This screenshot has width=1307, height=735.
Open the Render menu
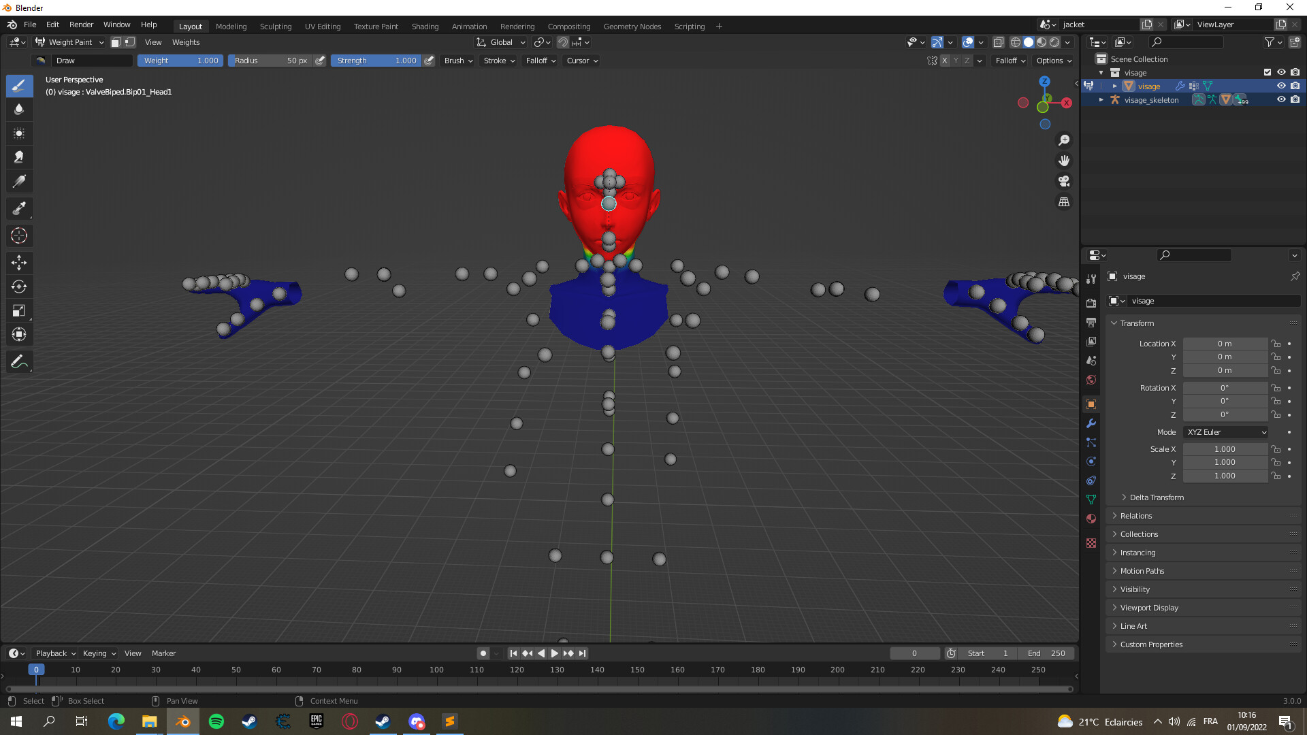coord(81,24)
